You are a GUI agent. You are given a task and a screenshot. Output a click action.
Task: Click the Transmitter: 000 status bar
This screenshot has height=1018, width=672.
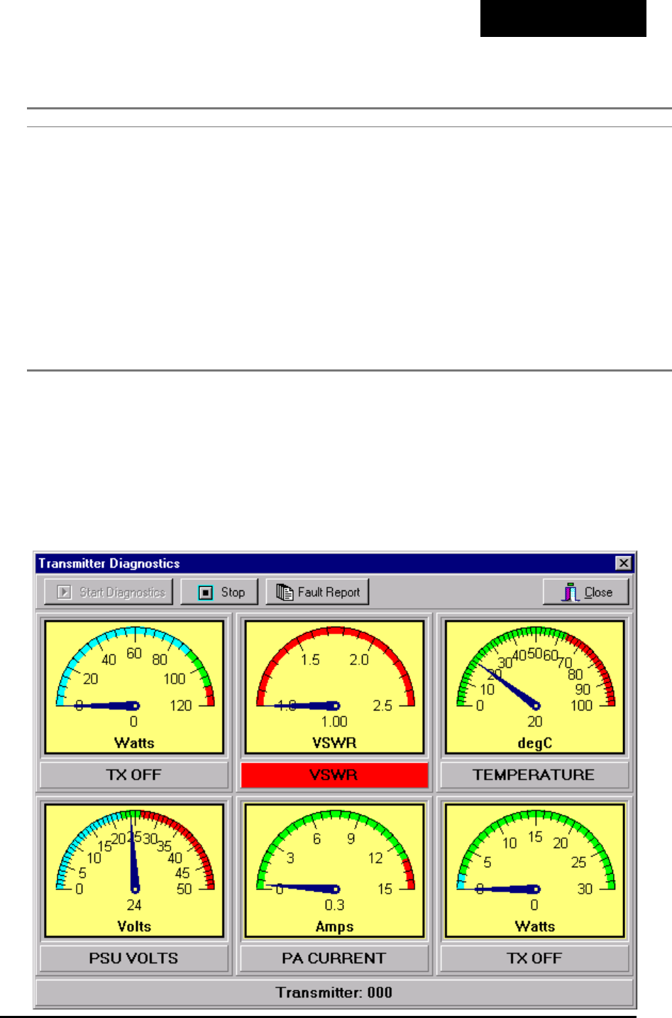[x=334, y=992]
